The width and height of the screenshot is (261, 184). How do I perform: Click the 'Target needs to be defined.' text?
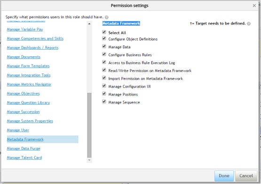pyautogui.click(x=221, y=23)
